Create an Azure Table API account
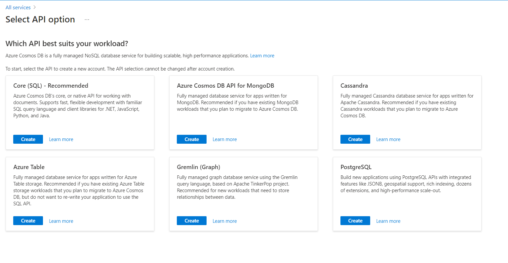The height and width of the screenshot is (263, 508). pos(28,221)
